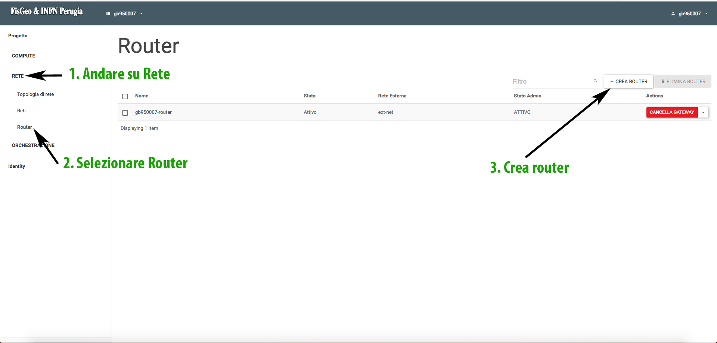Focus the Filtro search input field
Image resolution: width=717 pixels, height=343 pixels.
[x=551, y=81]
